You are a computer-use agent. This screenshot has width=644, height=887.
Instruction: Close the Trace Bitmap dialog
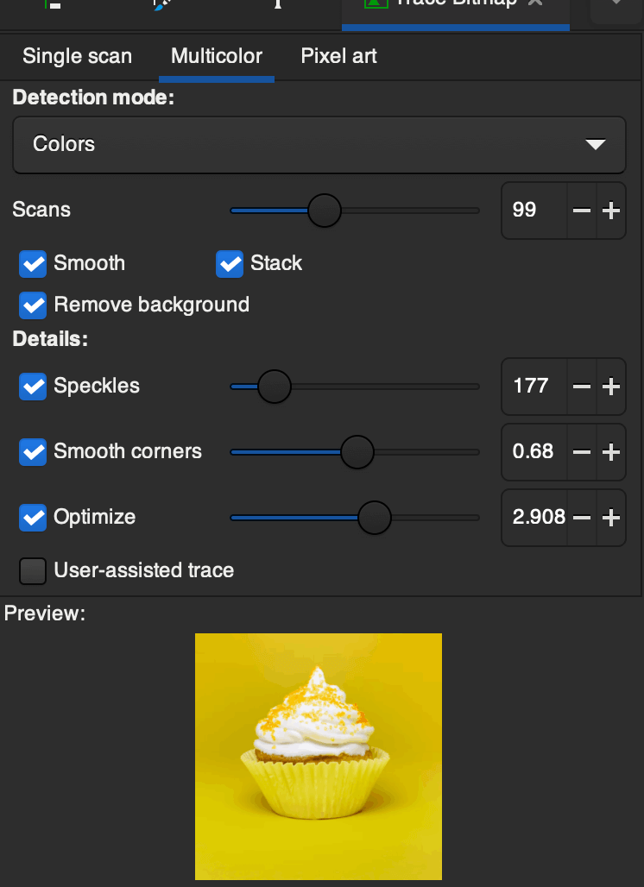[x=537, y=3]
